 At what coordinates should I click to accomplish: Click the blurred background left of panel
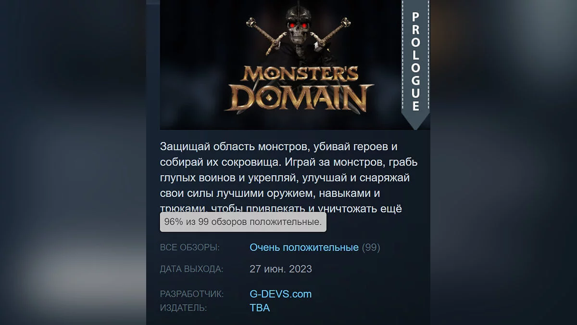point(73,162)
